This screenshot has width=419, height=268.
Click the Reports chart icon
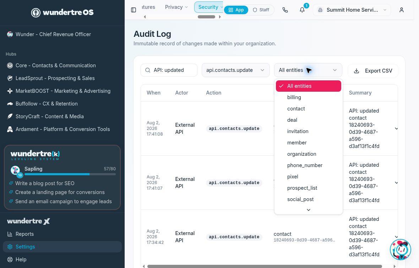pos(10,234)
